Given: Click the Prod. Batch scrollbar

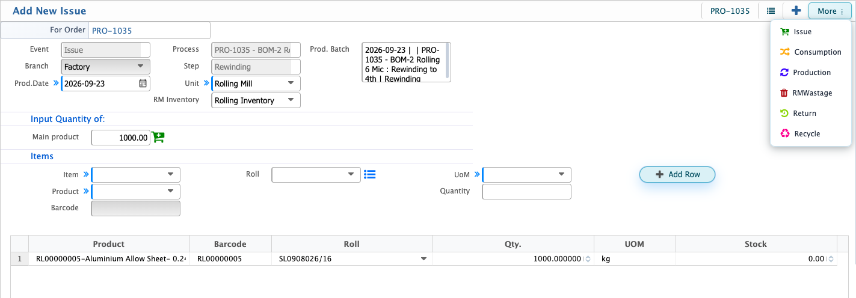Looking at the screenshot, I should coord(448,60).
